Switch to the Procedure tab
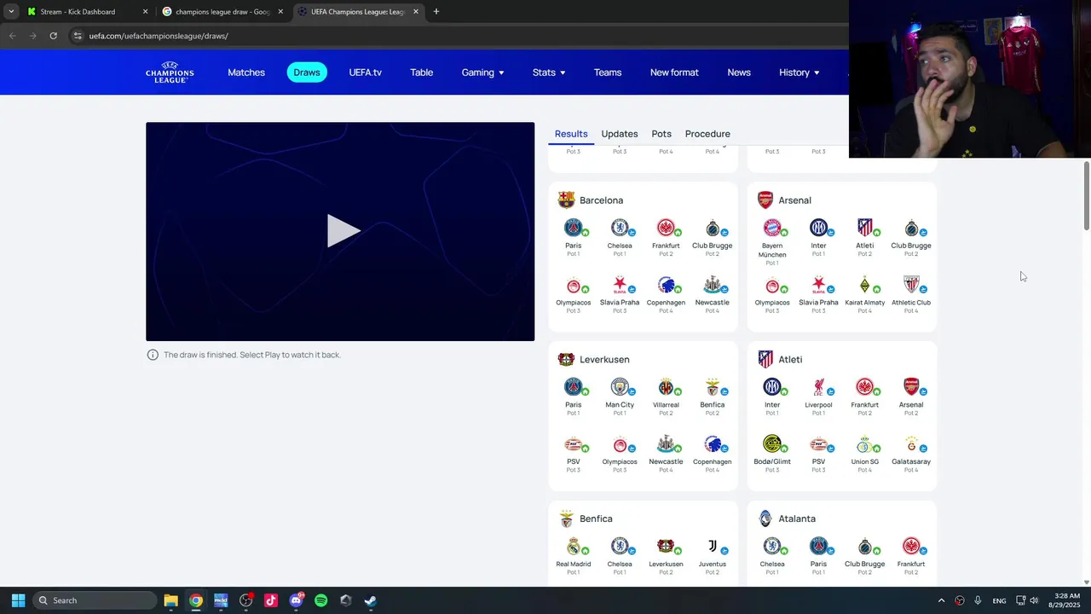 (x=707, y=134)
